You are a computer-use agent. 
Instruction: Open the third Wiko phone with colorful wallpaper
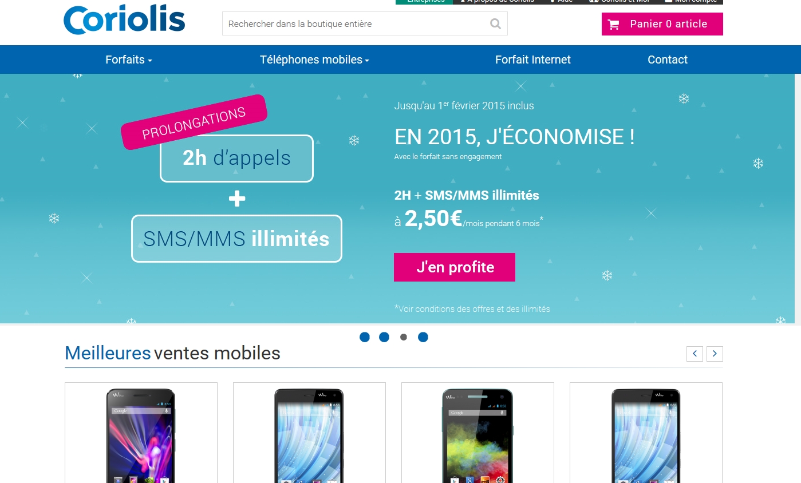pyautogui.click(x=478, y=433)
